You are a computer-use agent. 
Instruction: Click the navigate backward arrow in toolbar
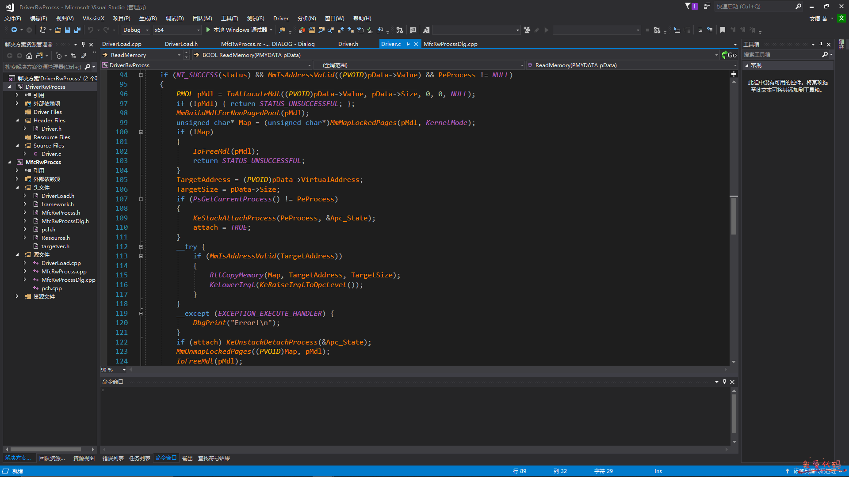(14, 30)
